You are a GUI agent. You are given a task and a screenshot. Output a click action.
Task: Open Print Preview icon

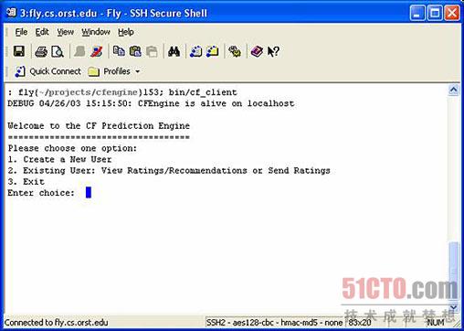(58, 51)
